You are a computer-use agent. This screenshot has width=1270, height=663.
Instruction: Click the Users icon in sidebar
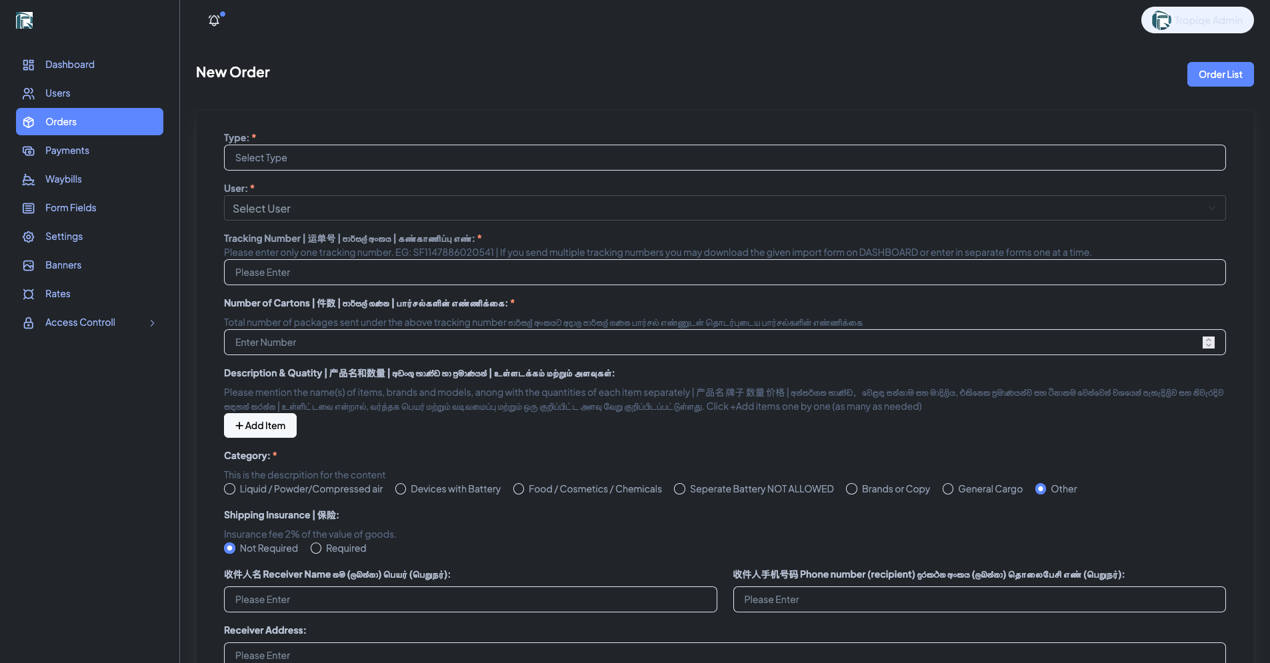28,93
